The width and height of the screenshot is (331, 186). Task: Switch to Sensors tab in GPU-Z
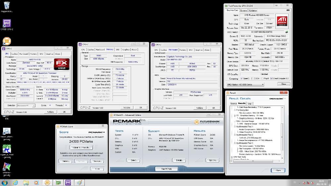coord(243,10)
